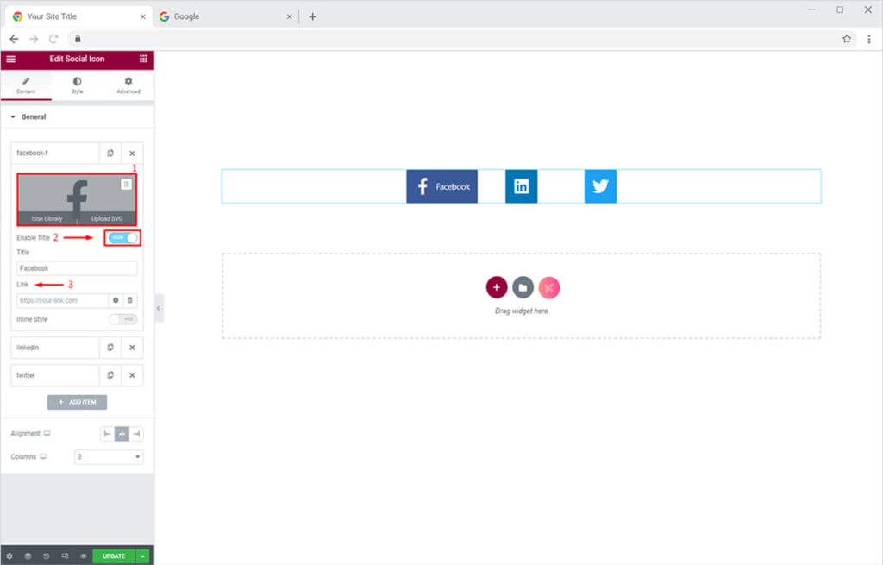Add new section with plus button
Screen dimensions: 883x565
tap(496, 287)
